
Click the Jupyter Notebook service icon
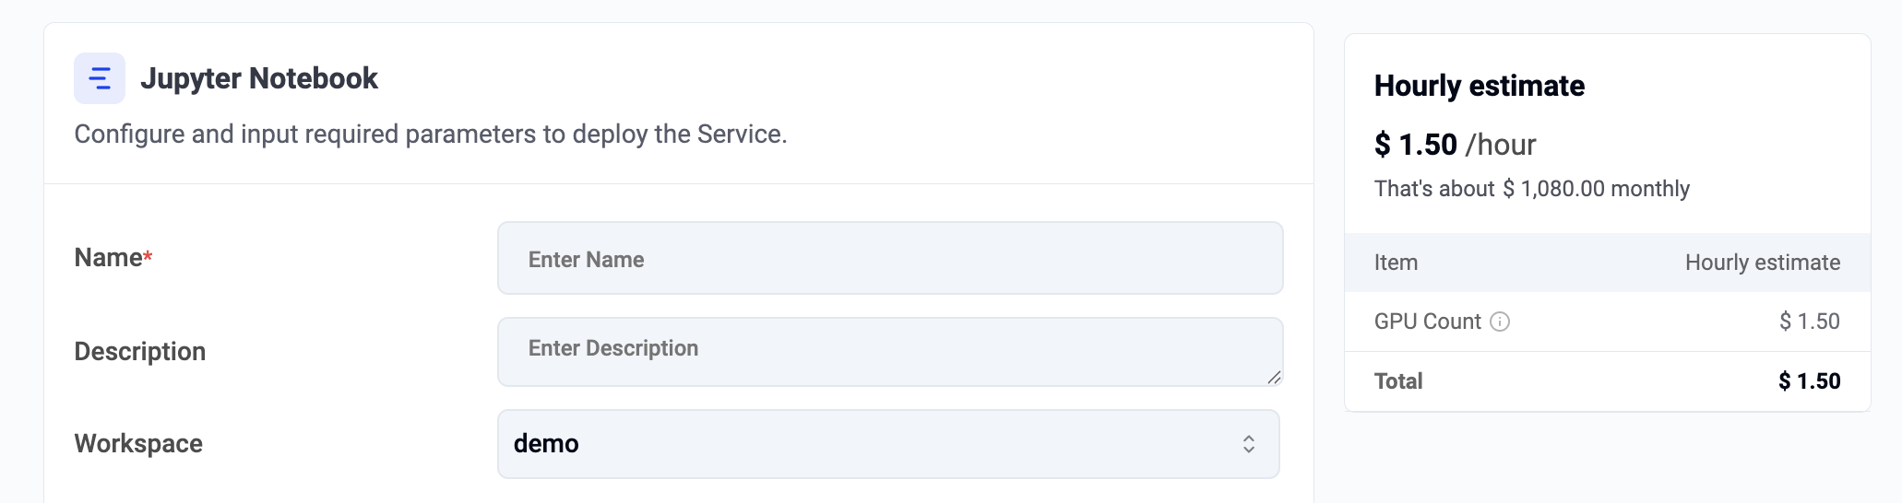click(100, 78)
